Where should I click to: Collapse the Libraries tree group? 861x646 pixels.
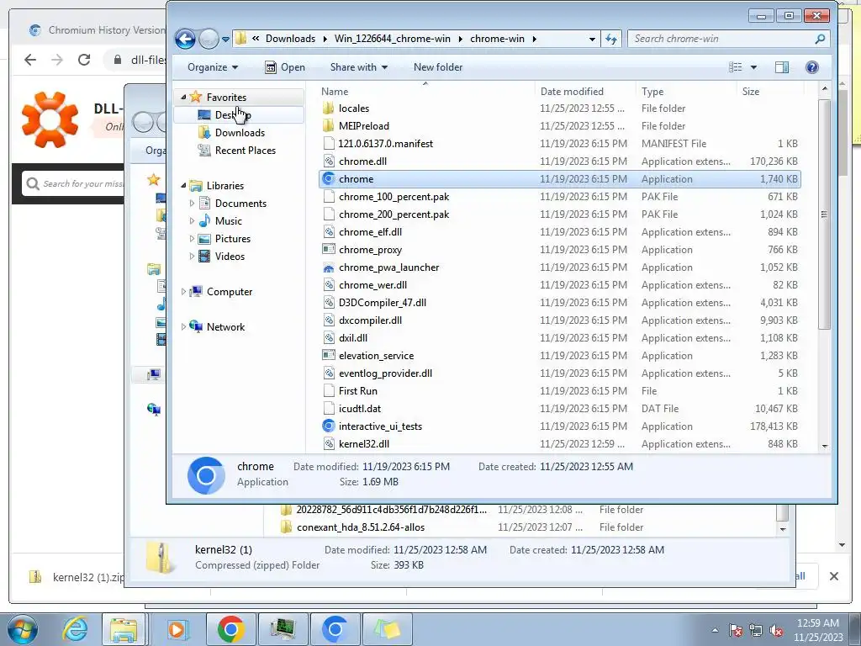pos(183,186)
